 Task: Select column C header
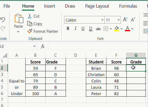click(x=55, y=55)
